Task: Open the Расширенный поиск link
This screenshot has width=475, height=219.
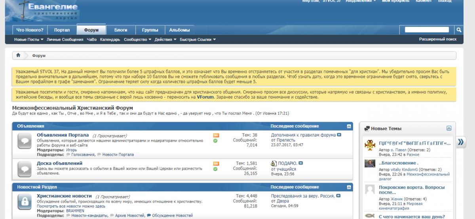Action: (437, 39)
